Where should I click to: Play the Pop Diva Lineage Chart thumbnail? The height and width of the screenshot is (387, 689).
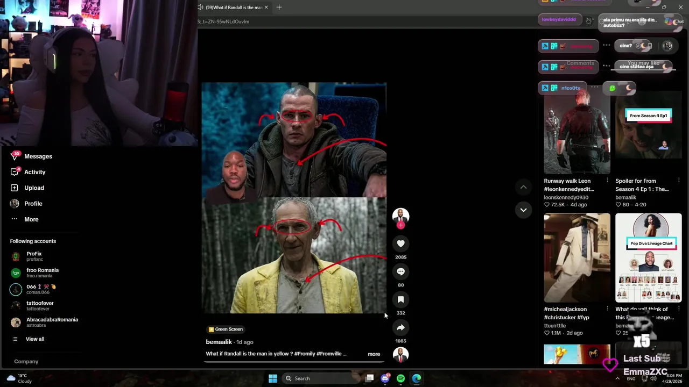(x=649, y=258)
